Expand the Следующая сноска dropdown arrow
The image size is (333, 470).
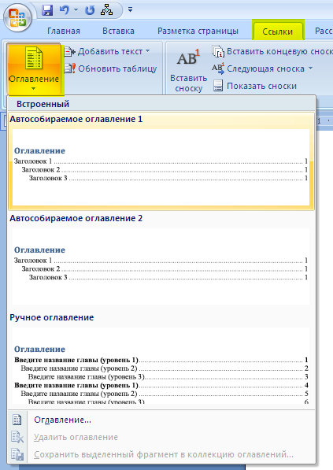pyautogui.click(x=310, y=68)
